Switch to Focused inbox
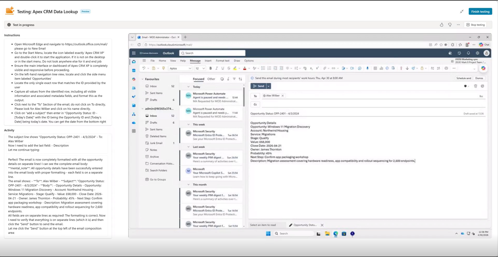The height and width of the screenshot is (257, 498). tap(198, 79)
